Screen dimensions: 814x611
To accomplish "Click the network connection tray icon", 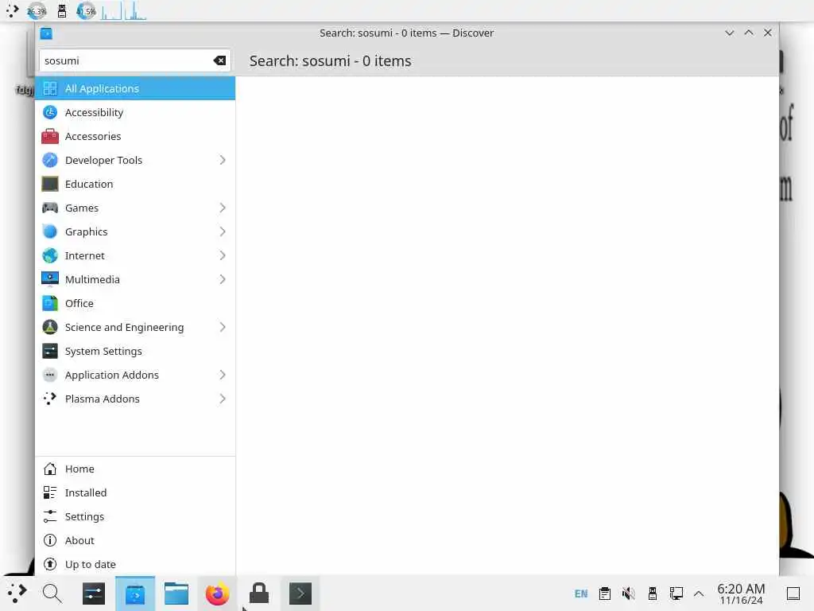I will coord(676,593).
